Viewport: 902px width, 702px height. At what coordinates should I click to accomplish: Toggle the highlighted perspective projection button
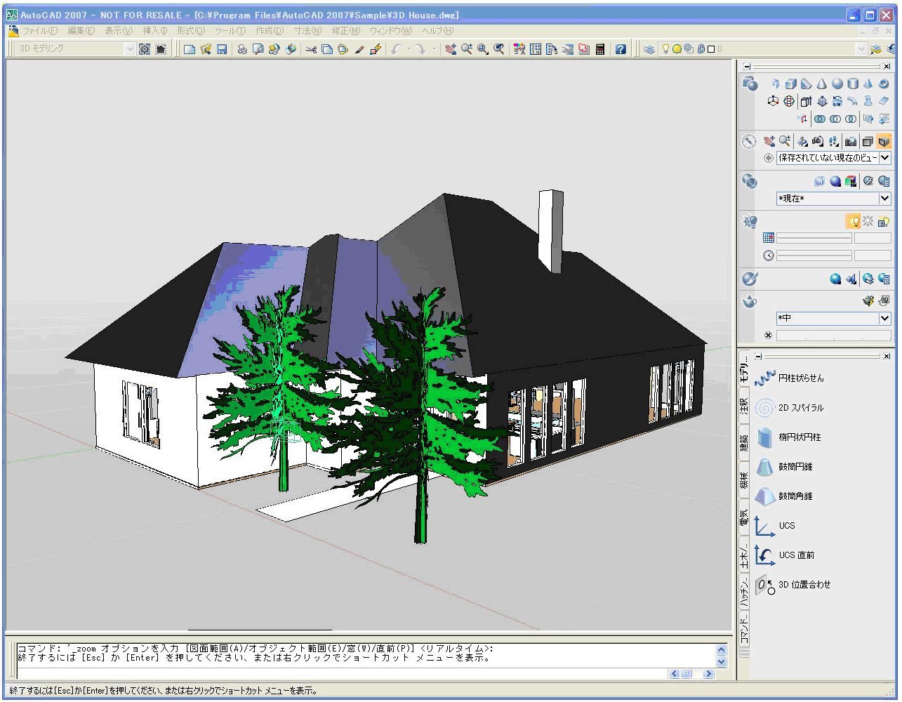pyautogui.click(x=884, y=141)
